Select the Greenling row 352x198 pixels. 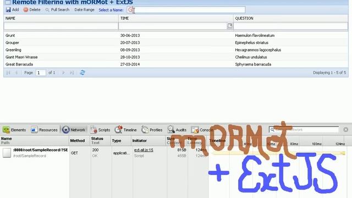tap(176, 50)
